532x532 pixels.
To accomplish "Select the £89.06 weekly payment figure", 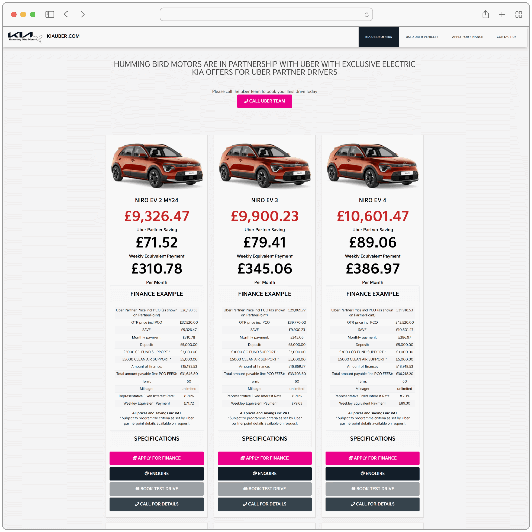I will [x=373, y=242].
